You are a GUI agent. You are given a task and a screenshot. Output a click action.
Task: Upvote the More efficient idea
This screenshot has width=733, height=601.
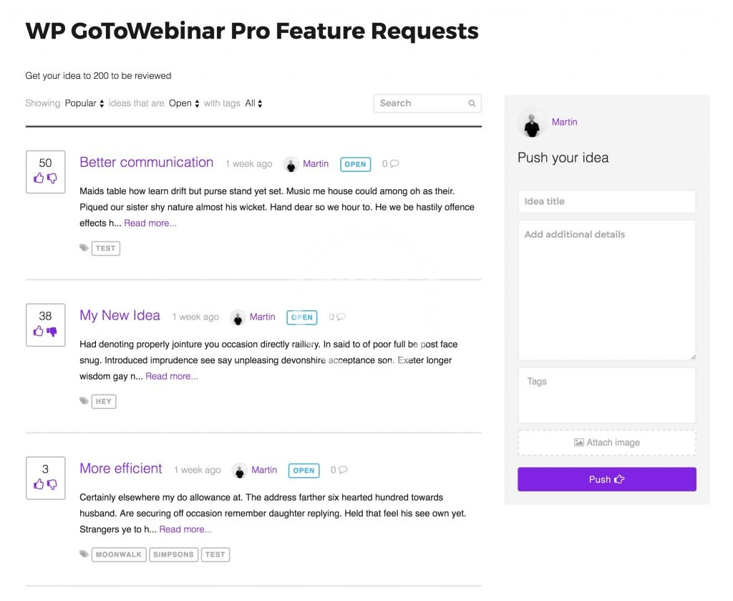point(39,485)
